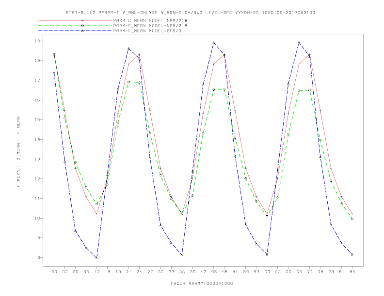This screenshot has height=296, width=384.
Task: Click x-axis tick label 36
Action: [182, 272]
